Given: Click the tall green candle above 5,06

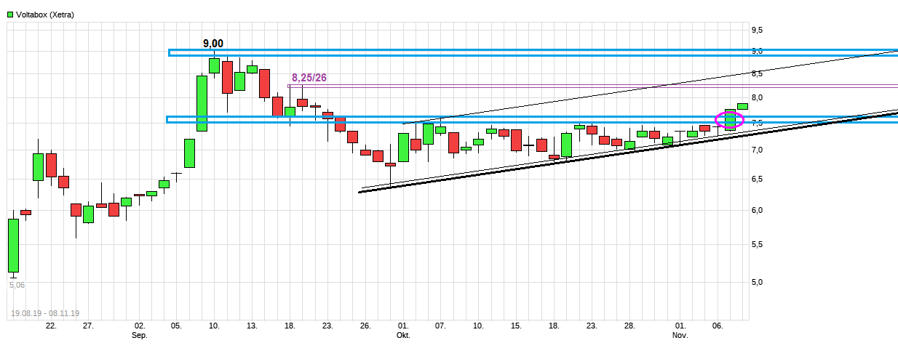Looking at the screenshot, I should pos(13,246).
